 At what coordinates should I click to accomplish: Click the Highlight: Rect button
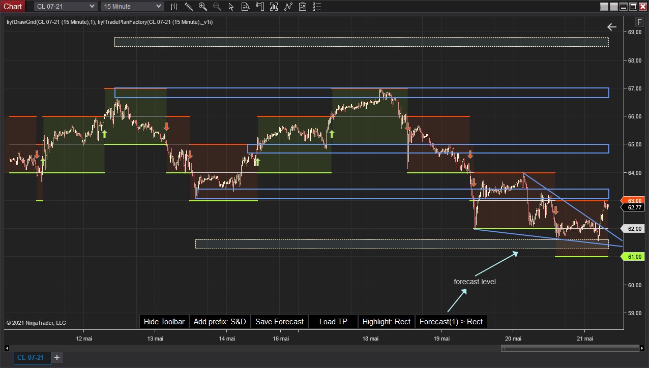pos(387,322)
